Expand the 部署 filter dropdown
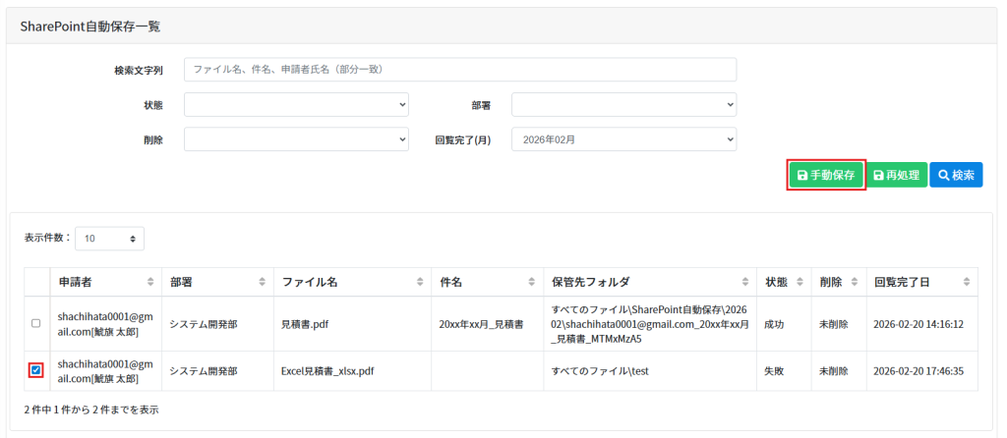The image size is (1007, 438). (623, 104)
